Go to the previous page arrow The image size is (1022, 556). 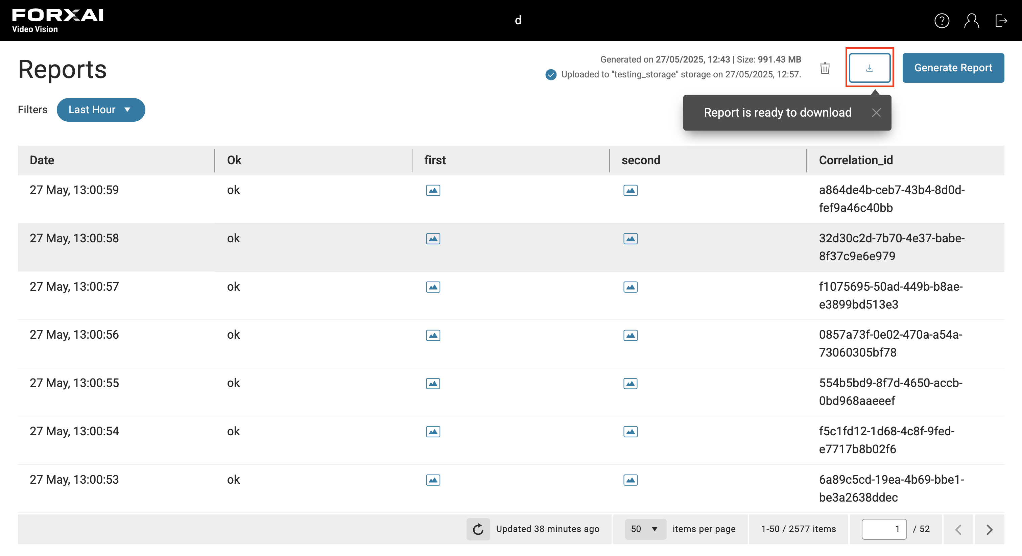click(x=958, y=529)
